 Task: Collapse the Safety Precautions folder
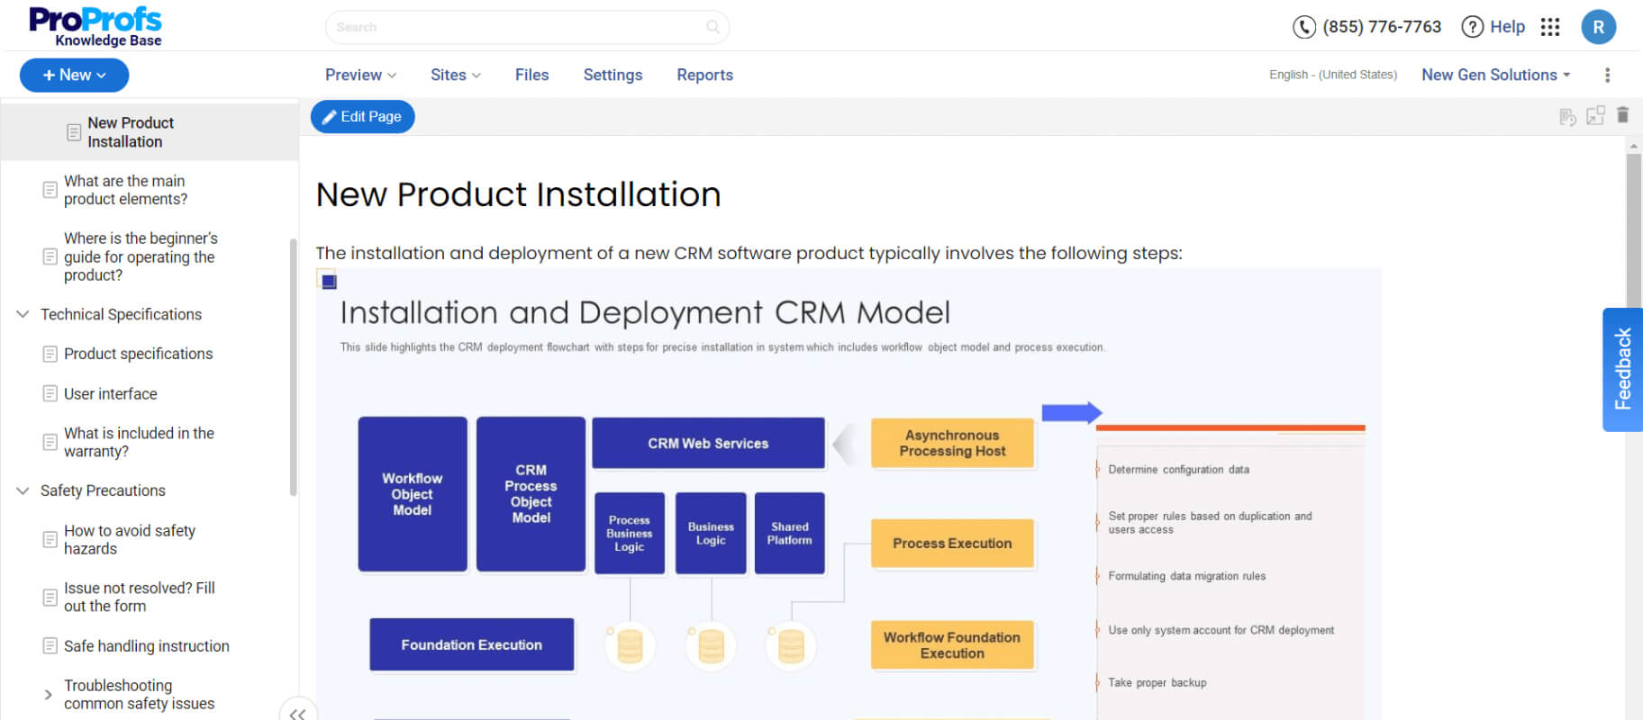coord(23,490)
